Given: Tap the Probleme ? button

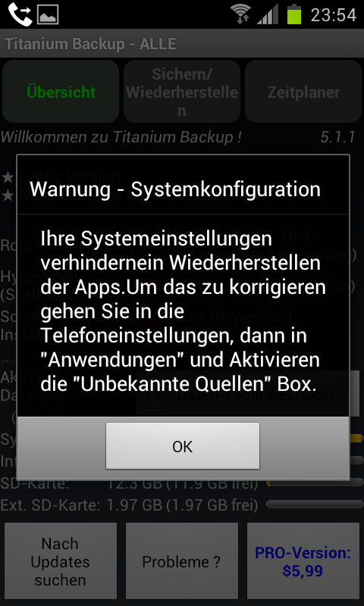Looking at the screenshot, I should pyautogui.click(x=182, y=561).
